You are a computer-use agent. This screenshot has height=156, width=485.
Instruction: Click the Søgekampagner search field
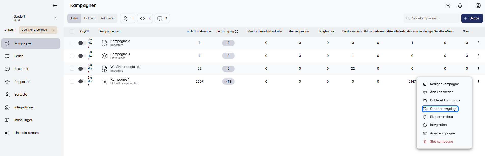click(x=433, y=18)
